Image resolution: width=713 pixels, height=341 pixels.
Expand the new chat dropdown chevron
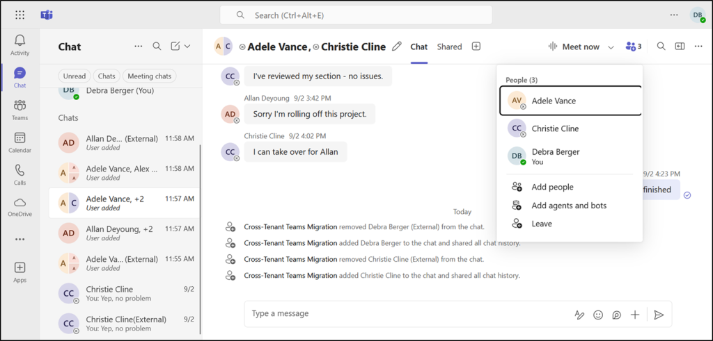(187, 47)
